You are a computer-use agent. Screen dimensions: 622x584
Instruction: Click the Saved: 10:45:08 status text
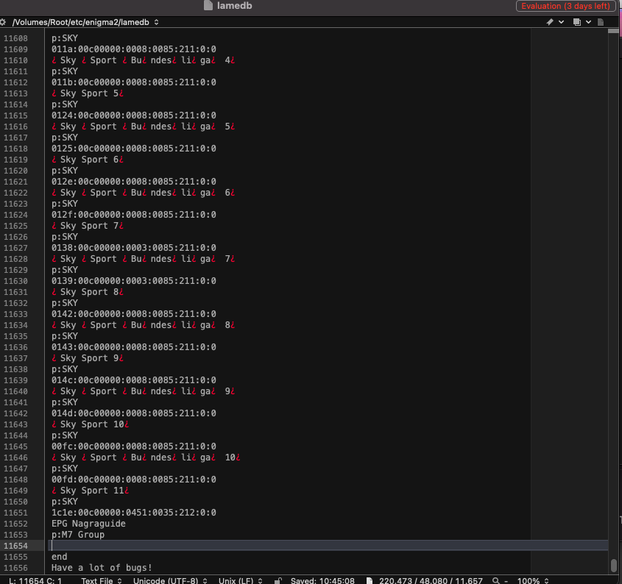click(x=323, y=580)
